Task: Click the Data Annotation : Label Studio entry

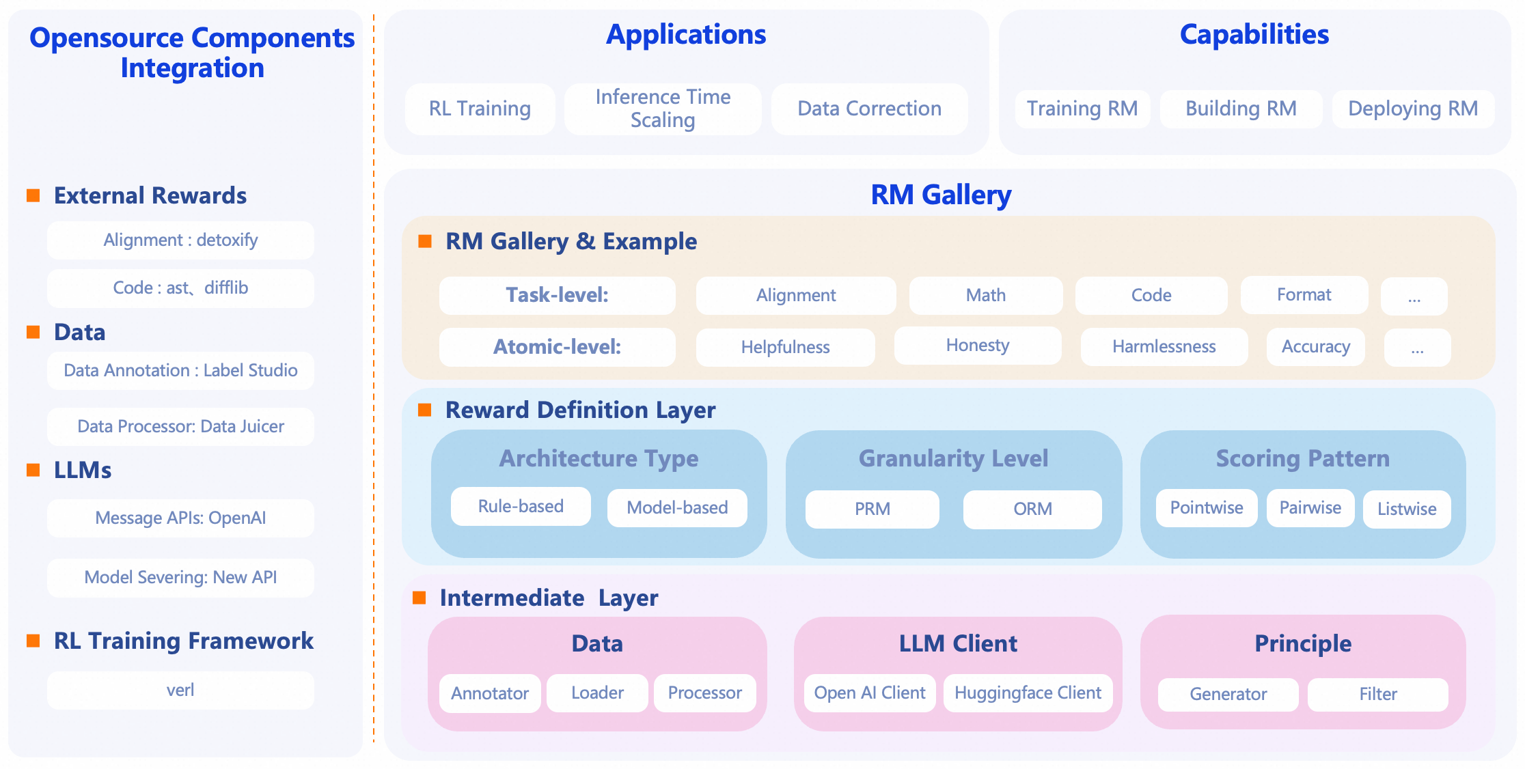Action: [x=180, y=371]
